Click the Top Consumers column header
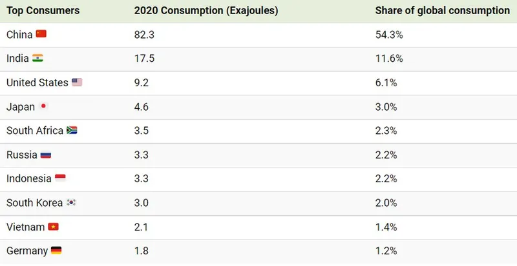 pyautogui.click(x=43, y=10)
